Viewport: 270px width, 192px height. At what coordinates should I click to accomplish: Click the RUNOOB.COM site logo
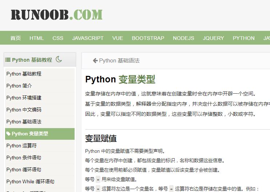pyautogui.click(x=57, y=15)
